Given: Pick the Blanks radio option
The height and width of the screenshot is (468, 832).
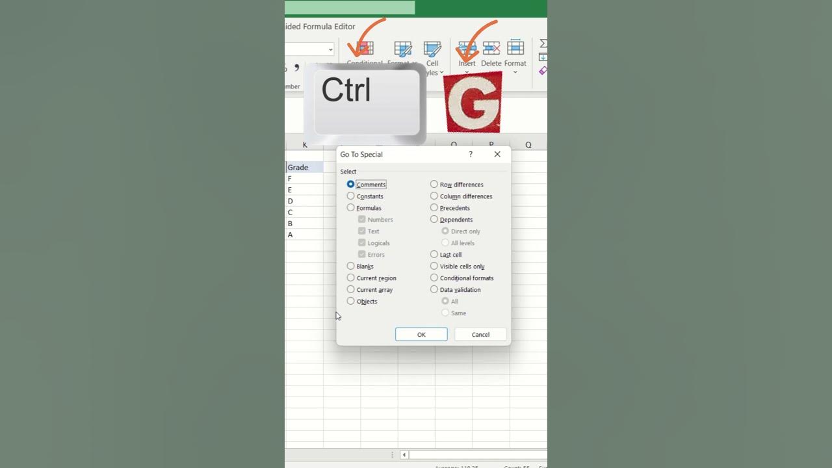Looking at the screenshot, I should pyautogui.click(x=351, y=266).
